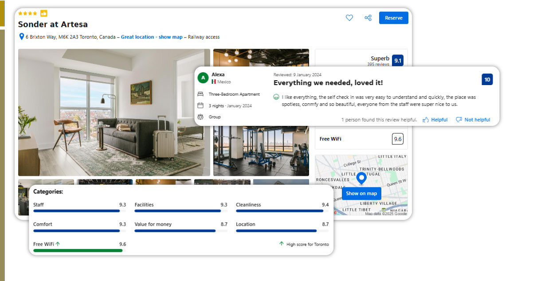Click the share property icon
533x281 pixels.
tap(368, 18)
